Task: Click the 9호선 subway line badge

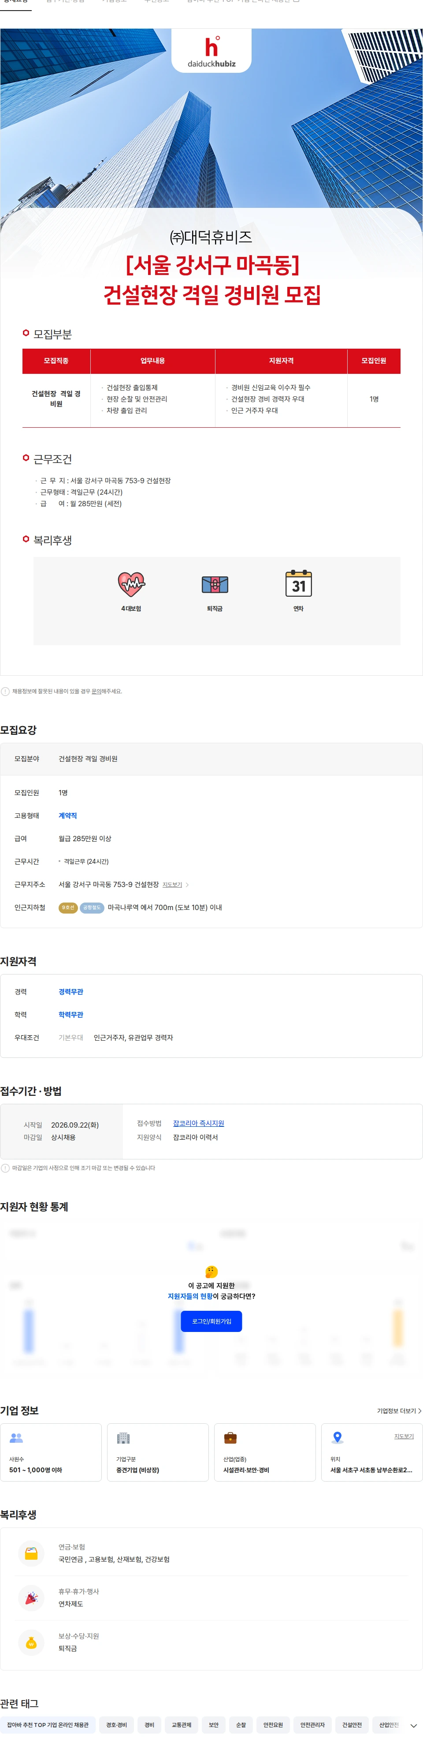Action: pyautogui.click(x=68, y=907)
